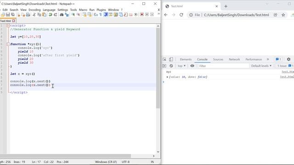Image resolution: width=294 pixels, height=165 pixels.
Task: Open Document List panel icon
Action: (x=120, y=15)
